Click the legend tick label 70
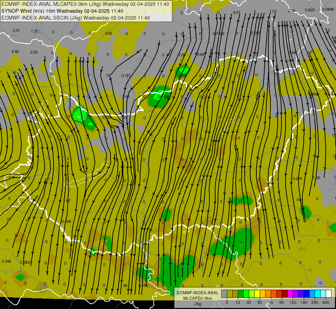The width and height of the screenshot is (336, 309). (x=271, y=302)
